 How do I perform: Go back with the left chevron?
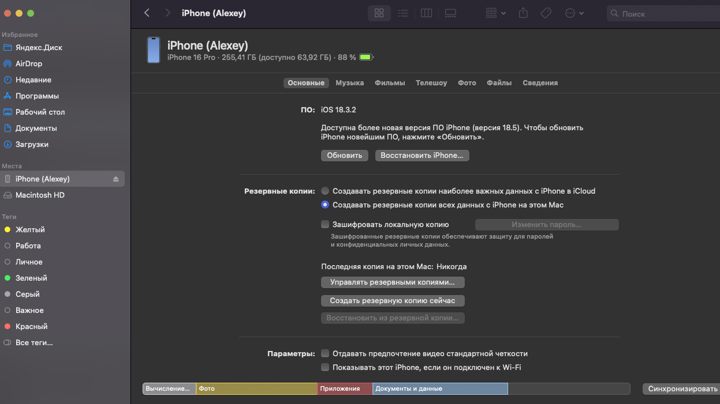click(x=147, y=13)
